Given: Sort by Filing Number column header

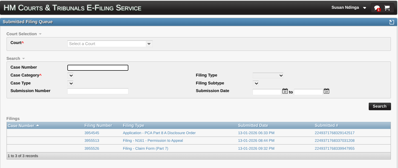Looking at the screenshot, I should tap(98, 125).
